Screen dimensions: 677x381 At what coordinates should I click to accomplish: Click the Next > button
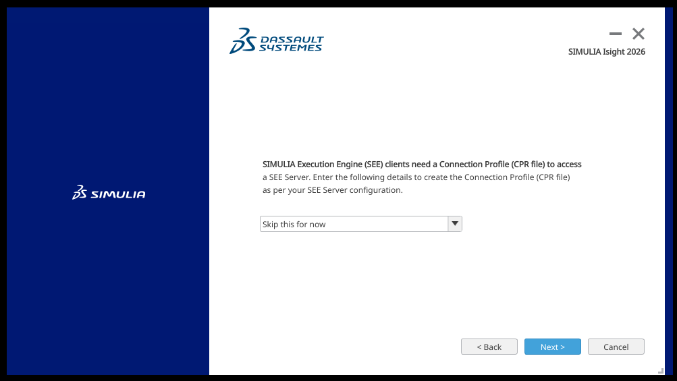click(552, 347)
